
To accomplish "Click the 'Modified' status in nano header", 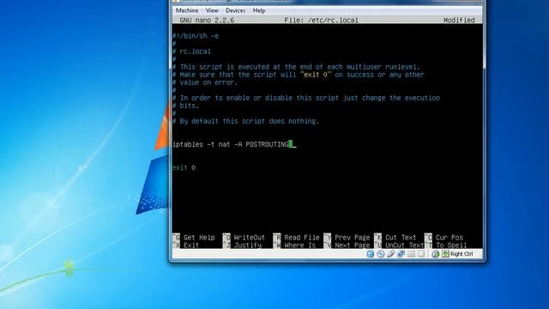I will (459, 21).
